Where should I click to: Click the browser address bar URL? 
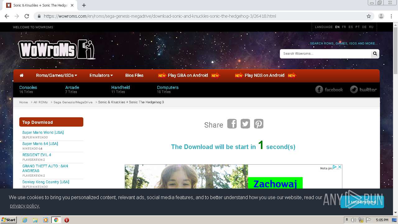click(160, 16)
